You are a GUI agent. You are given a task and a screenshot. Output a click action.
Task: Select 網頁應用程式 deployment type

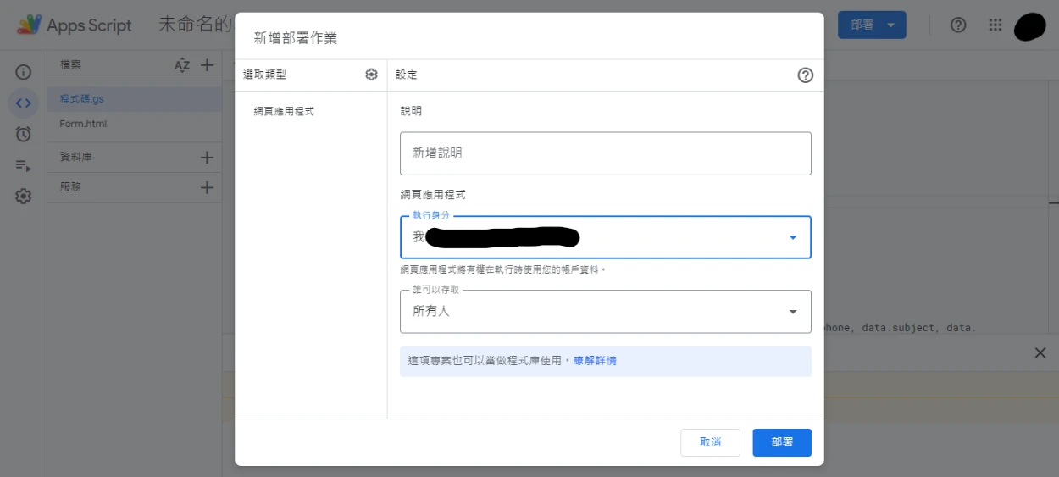point(284,111)
